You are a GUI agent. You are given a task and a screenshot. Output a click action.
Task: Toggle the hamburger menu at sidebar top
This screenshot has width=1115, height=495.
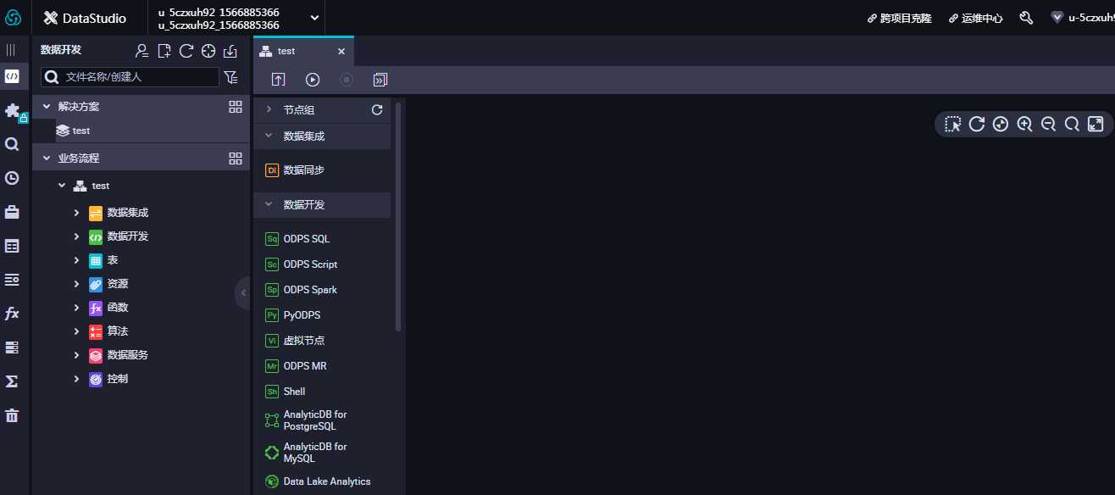[x=11, y=50]
